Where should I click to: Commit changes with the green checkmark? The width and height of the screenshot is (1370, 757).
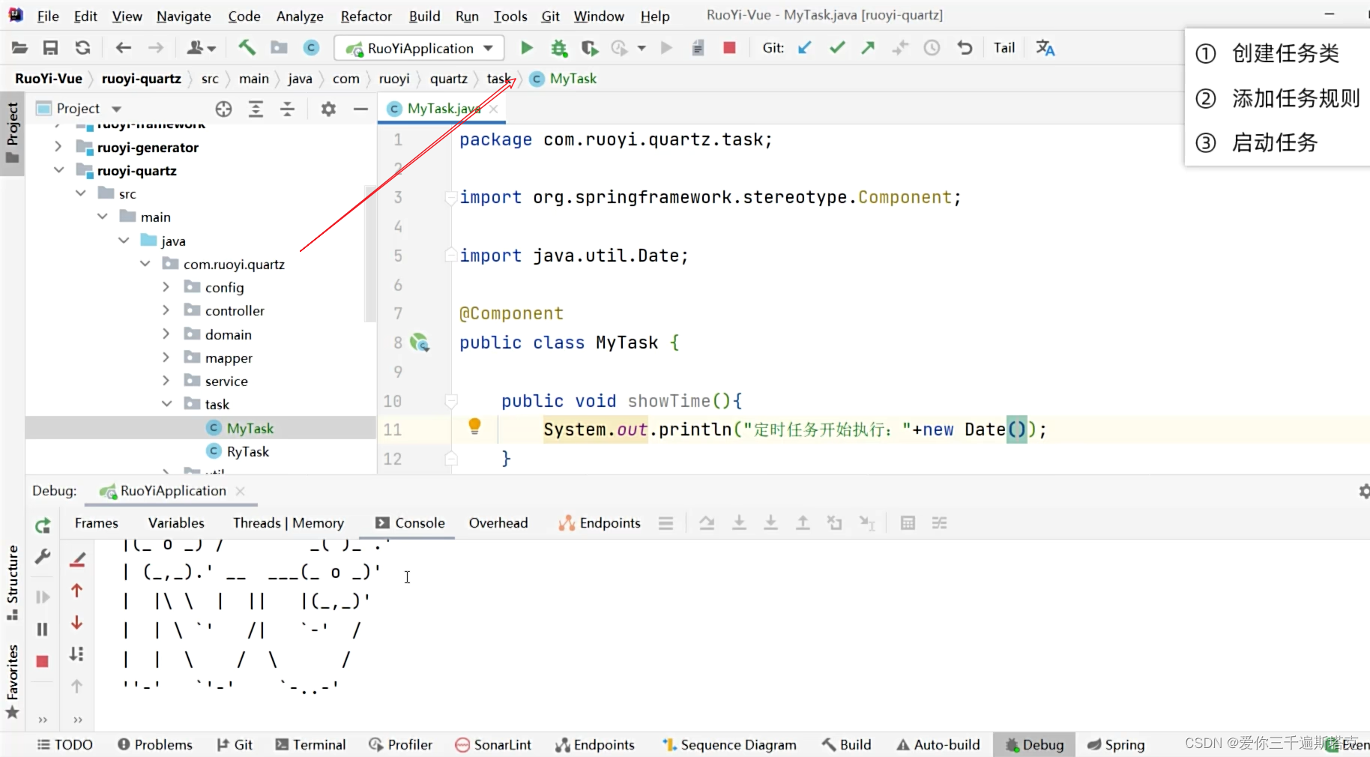[837, 48]
